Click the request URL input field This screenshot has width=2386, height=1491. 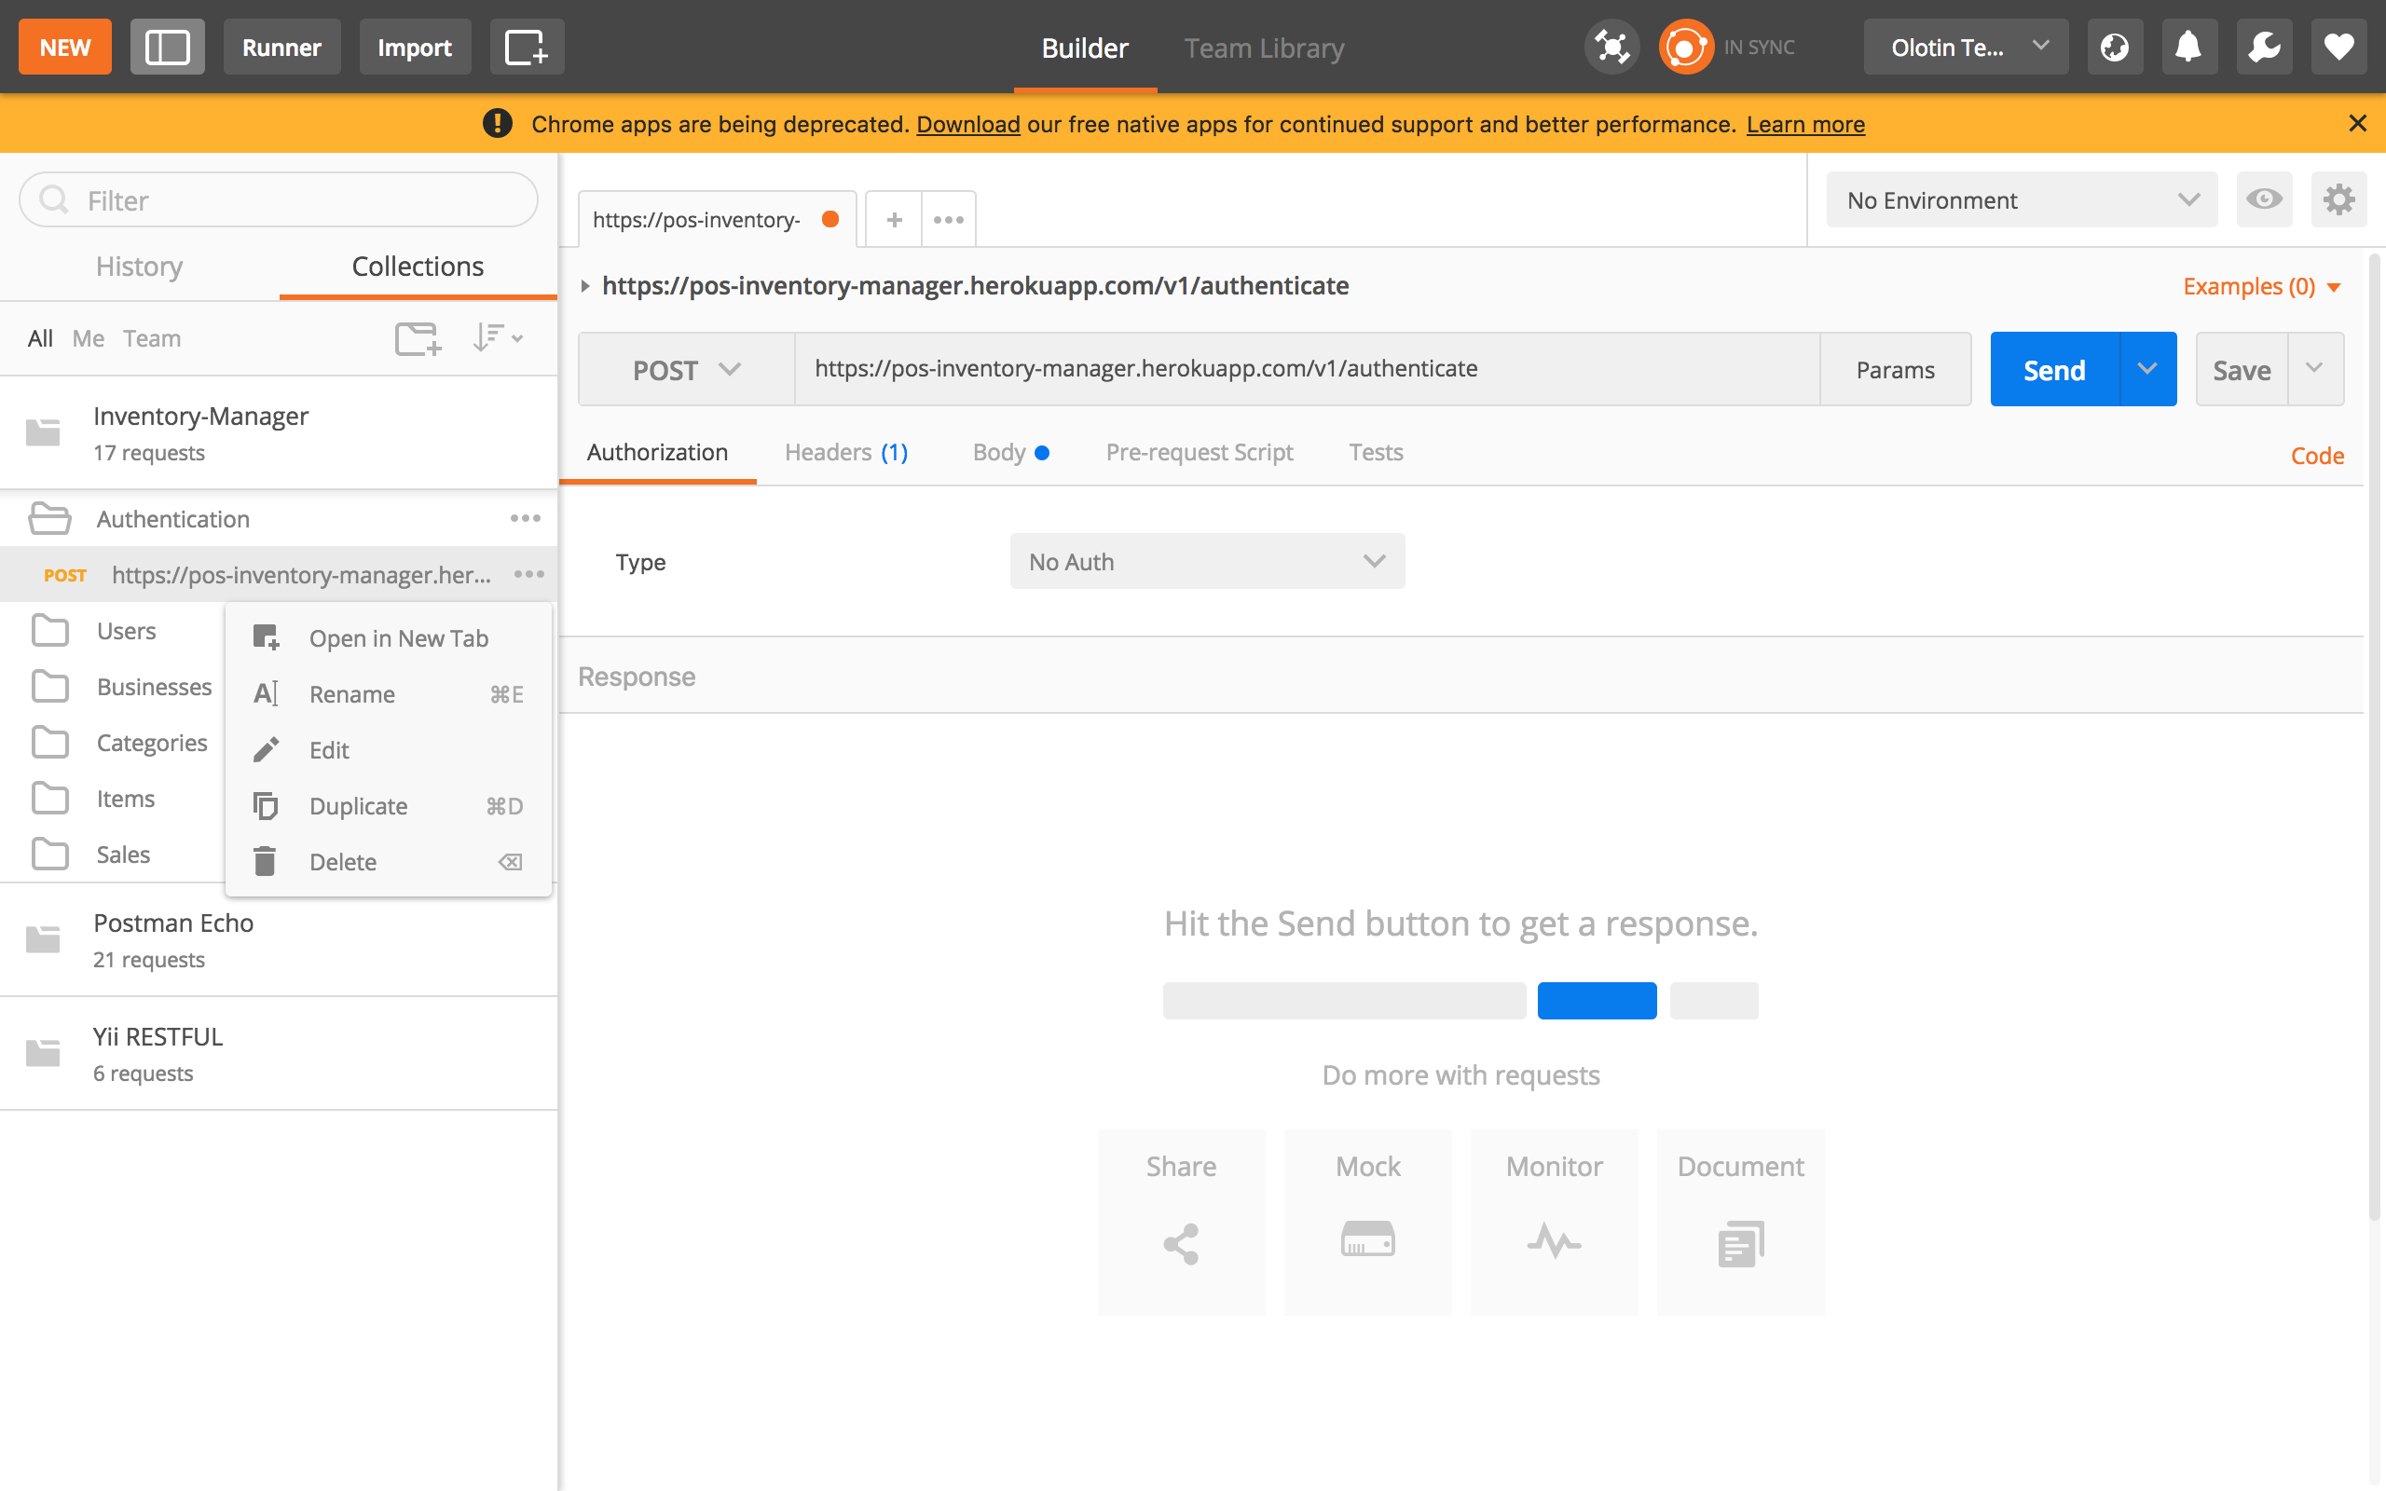click(1308, 369)
